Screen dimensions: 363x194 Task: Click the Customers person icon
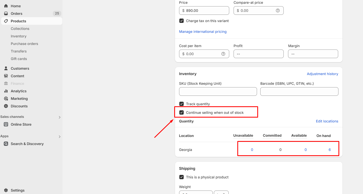tap(6, 68)
